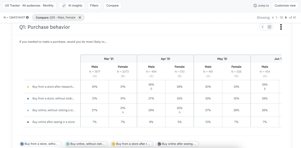Screen dimensions: 301x148
Task: Click Jun '21 Male N = 454 header
Action: pyautogui.click(x=265, y=71)
